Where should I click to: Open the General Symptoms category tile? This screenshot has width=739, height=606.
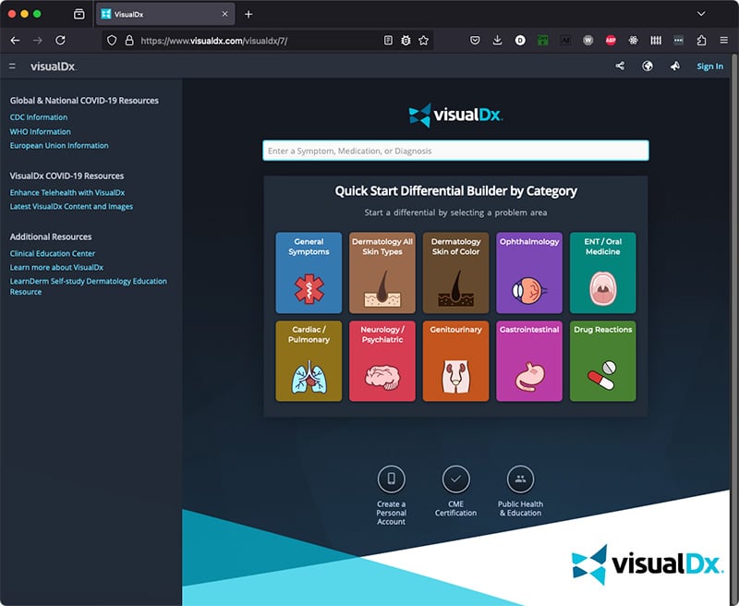pos(309,273)
